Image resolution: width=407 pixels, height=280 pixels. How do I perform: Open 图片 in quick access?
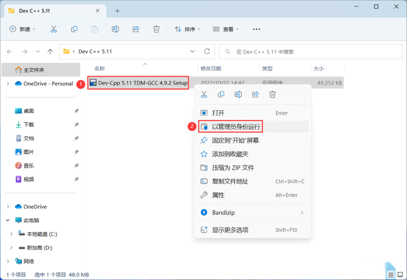coord(25,152)
